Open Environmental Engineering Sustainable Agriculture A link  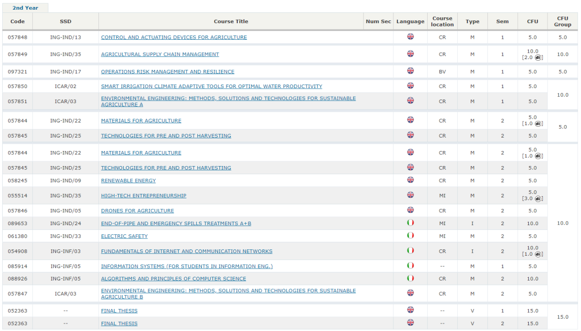tap(228, 102)
